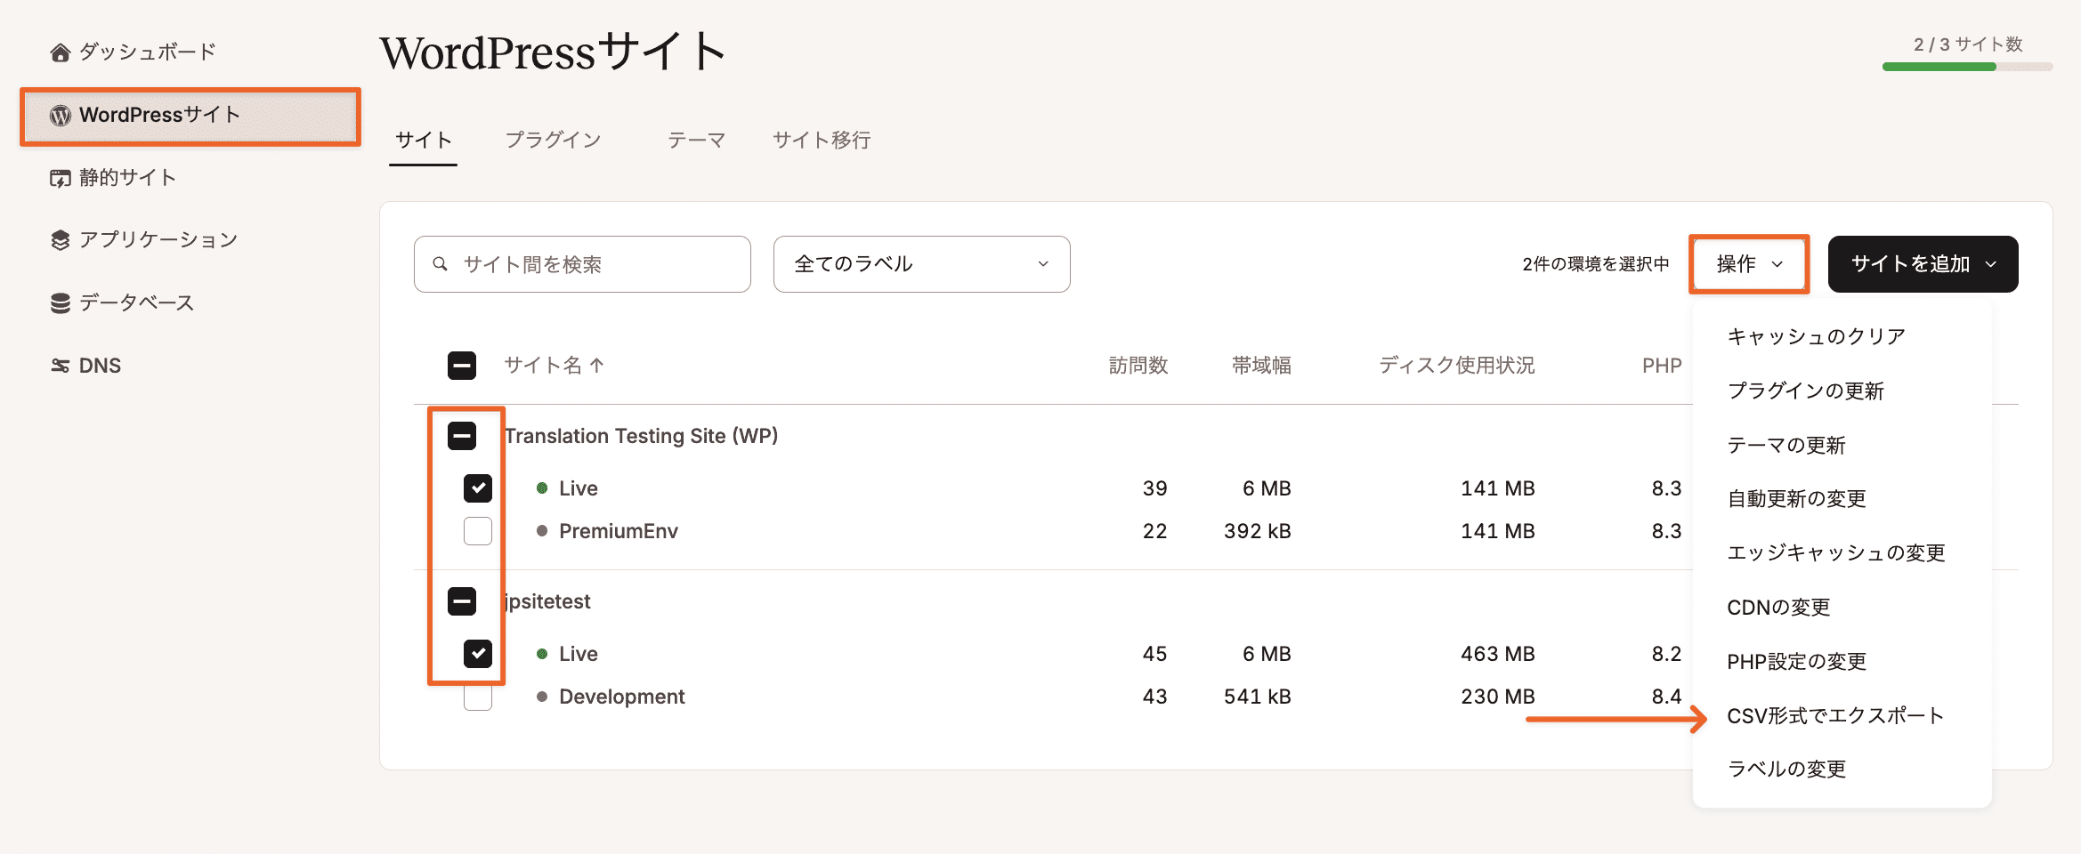Click the search magnifier icon
Screen dimensions: 2081x854
440,264
